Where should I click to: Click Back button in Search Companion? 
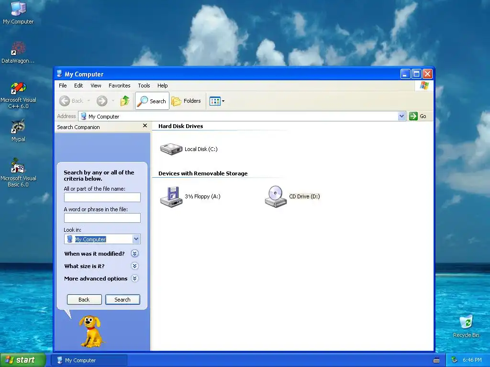pos(84,300)
